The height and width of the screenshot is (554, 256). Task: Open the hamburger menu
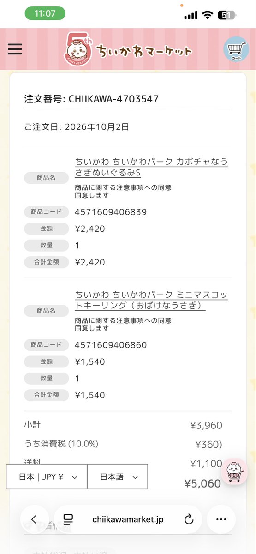(15, 49)
